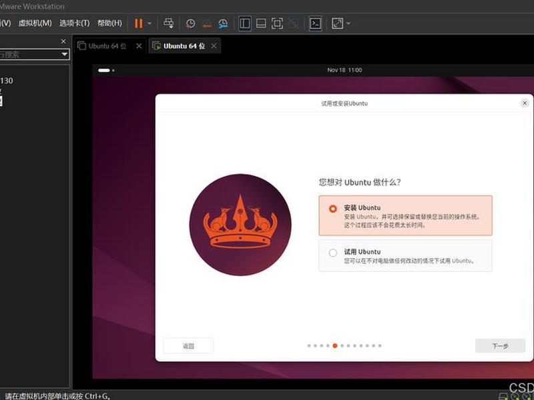
Task: Click the 下一步 button
Action: [500, 346]
